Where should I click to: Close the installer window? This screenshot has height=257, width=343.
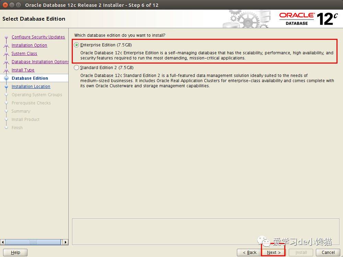point(5,5)
